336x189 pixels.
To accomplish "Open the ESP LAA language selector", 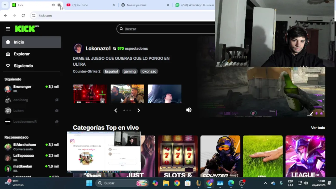I will [291, 183].
